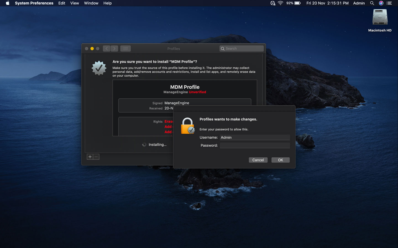398x248 pixels.
Task: Open the Window menu
Action: coord(91,3)
